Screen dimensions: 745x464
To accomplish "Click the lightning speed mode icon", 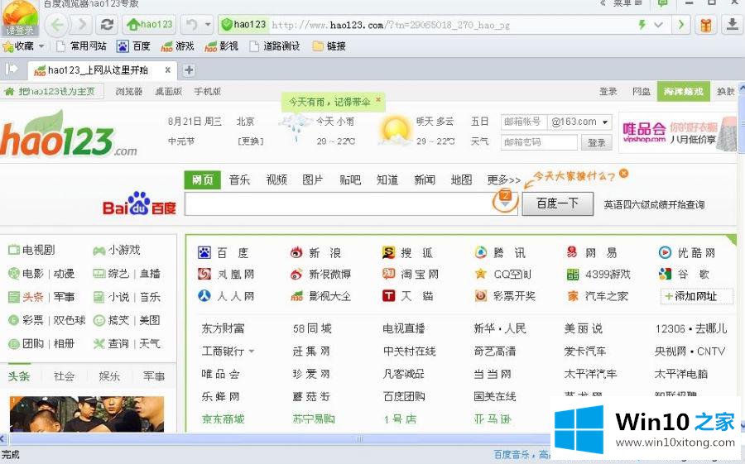I will (x=642, y=25).
